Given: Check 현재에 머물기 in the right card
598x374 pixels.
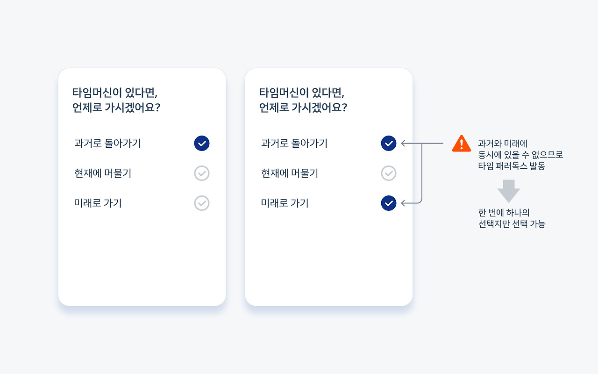Looking at the screenshot, I should [389, 173].
